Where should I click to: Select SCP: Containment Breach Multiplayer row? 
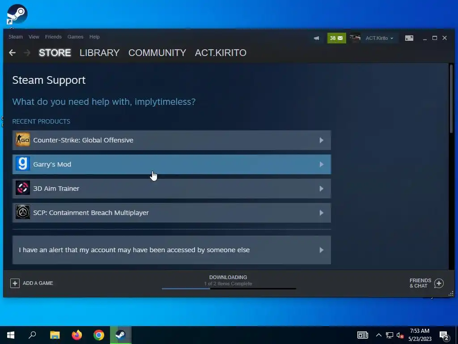171,213
